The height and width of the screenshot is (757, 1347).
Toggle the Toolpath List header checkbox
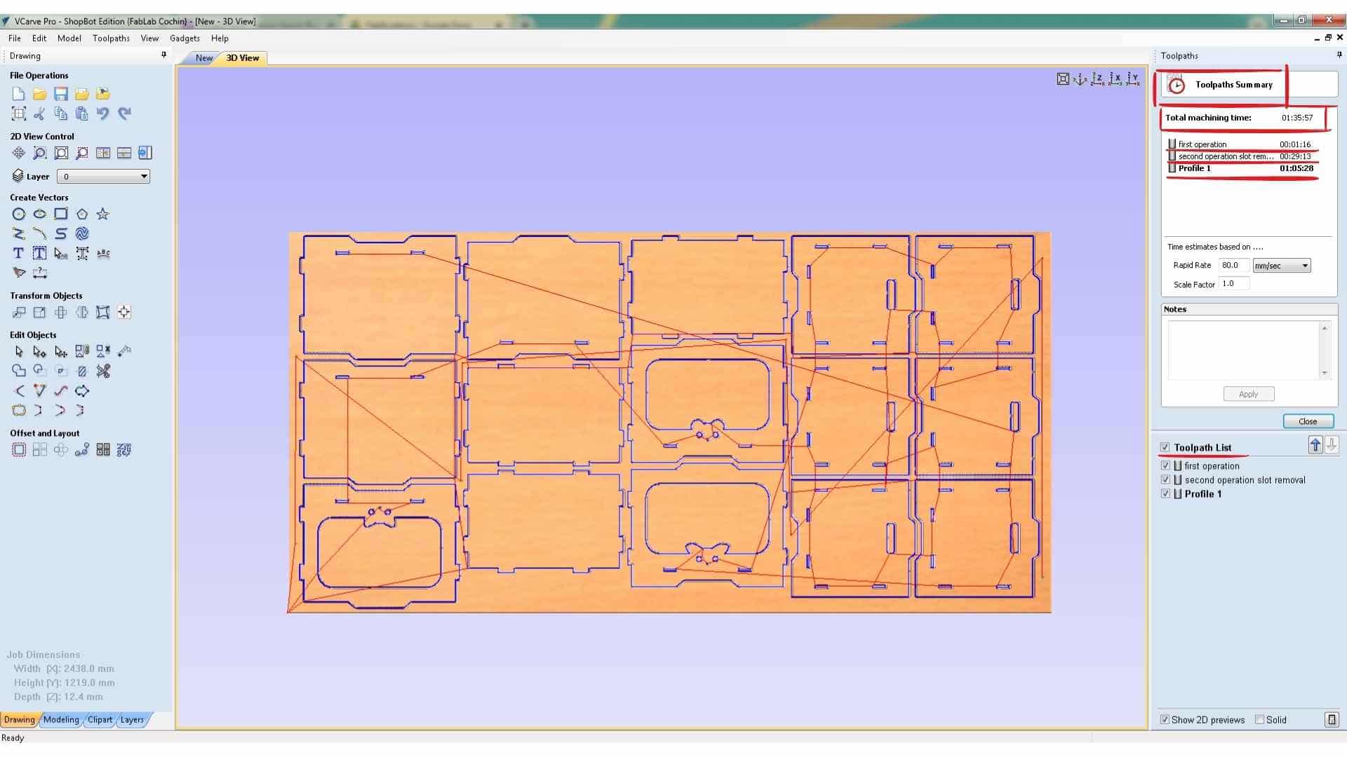click(1165, 447)
